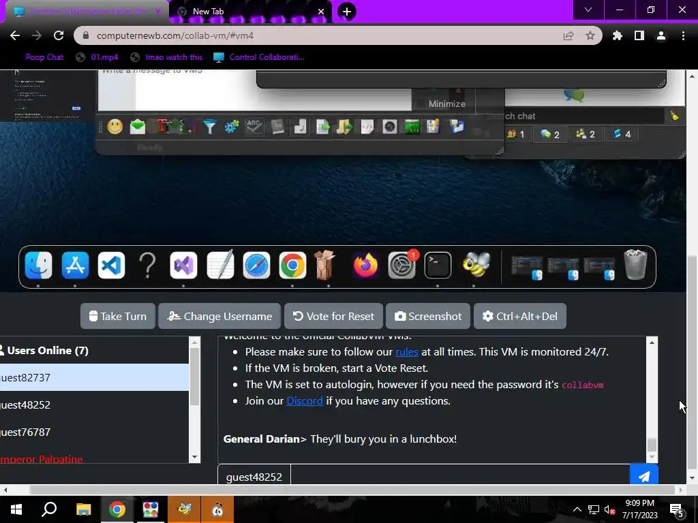Expand hidden system tray icons
The width and height of the screenshot is (698, 523).
[x=577, y=509]
